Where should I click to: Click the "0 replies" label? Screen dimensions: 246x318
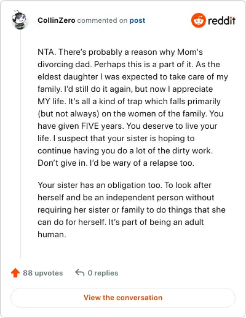103,273
